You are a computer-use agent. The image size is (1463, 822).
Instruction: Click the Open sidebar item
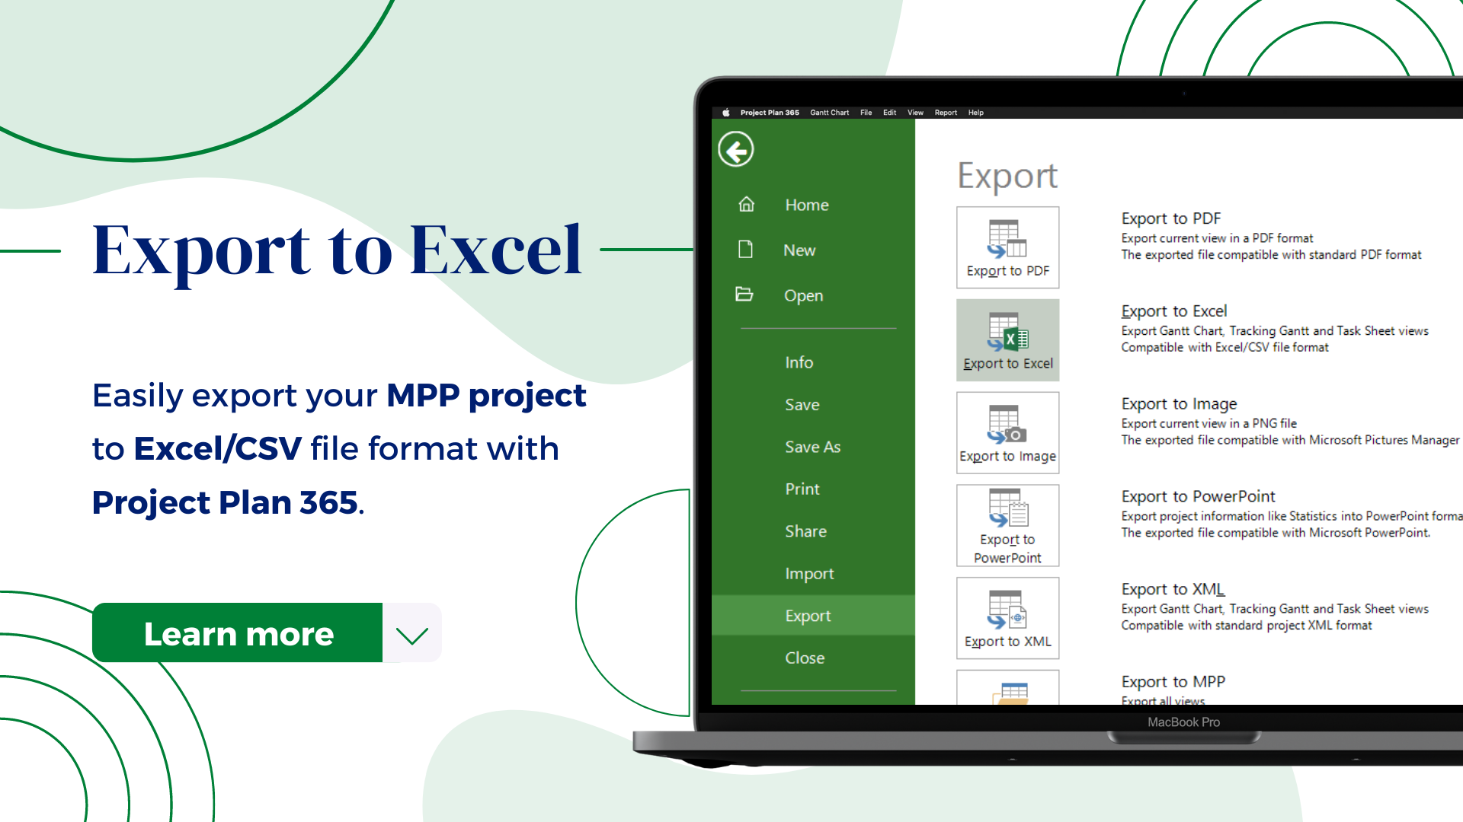804,295
